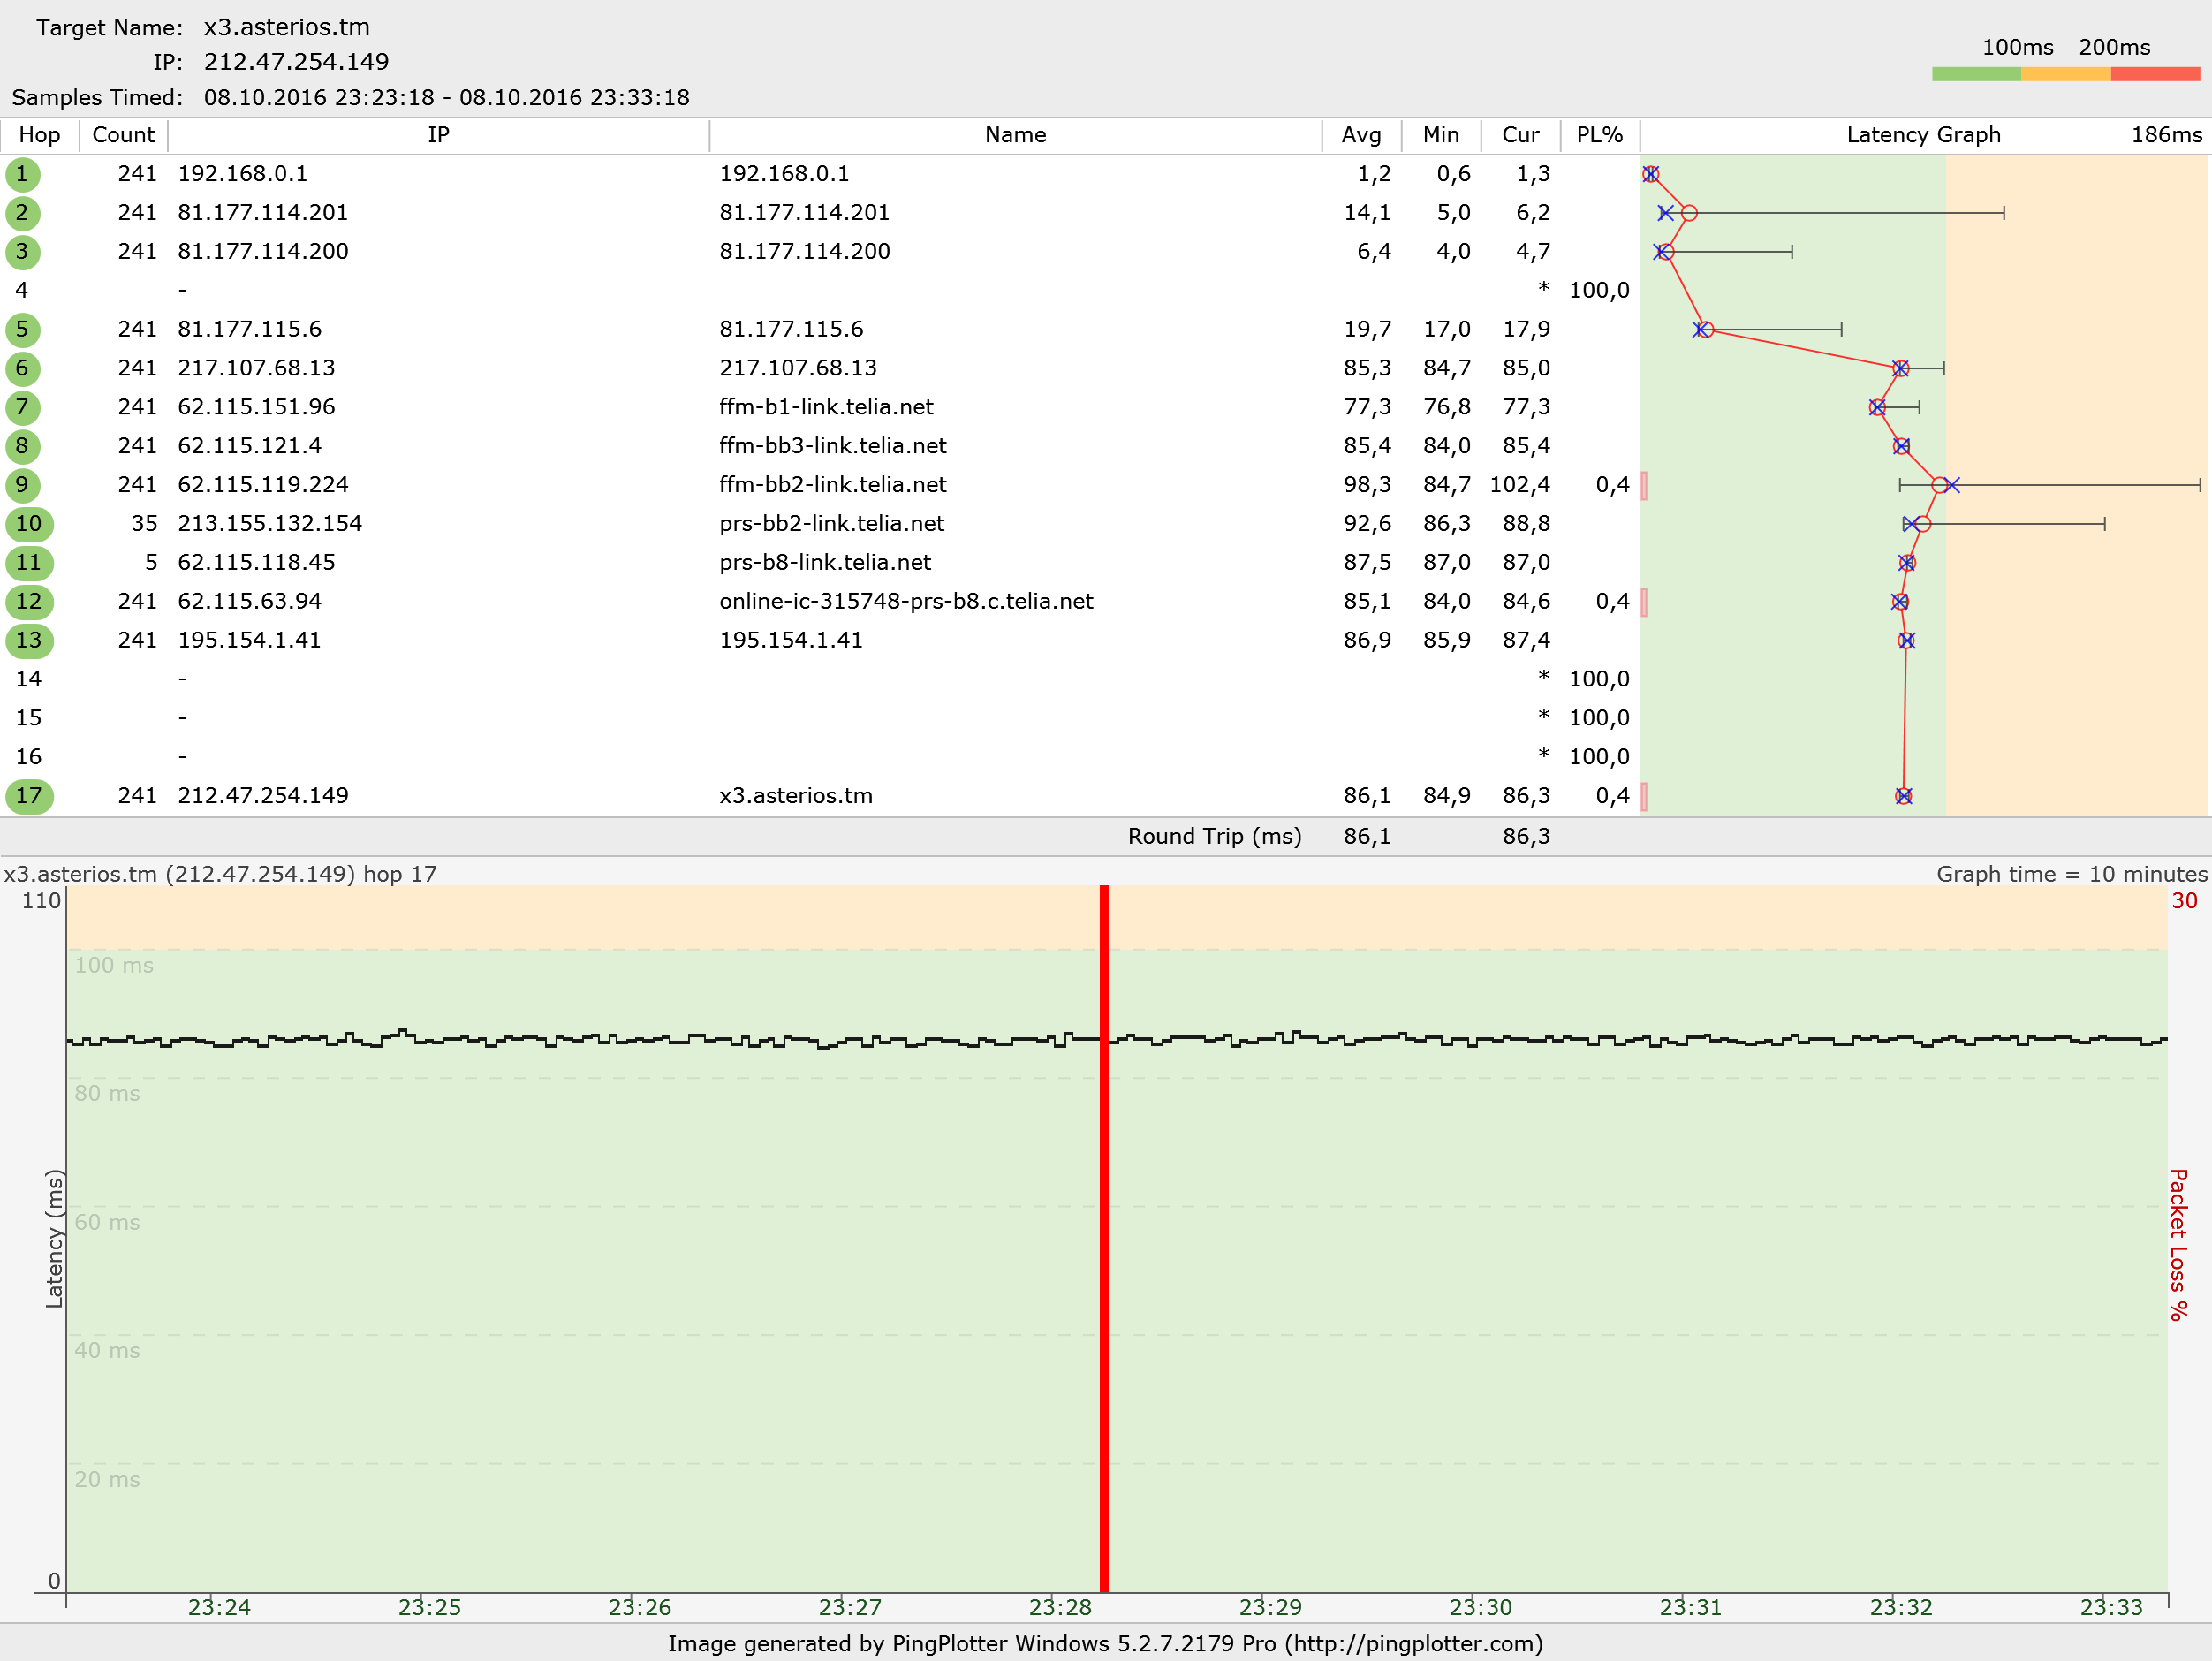Select the hop 16 row number
Viewport: 2212px width, 1661px height.
[x=29, y=758]
